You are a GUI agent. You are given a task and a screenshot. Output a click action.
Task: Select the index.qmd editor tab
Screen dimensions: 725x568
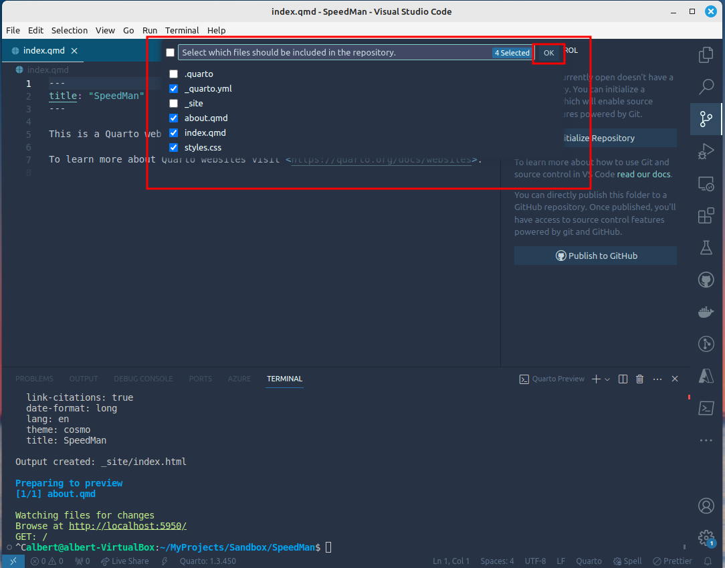pyautogui.click(x=43, y=51)
